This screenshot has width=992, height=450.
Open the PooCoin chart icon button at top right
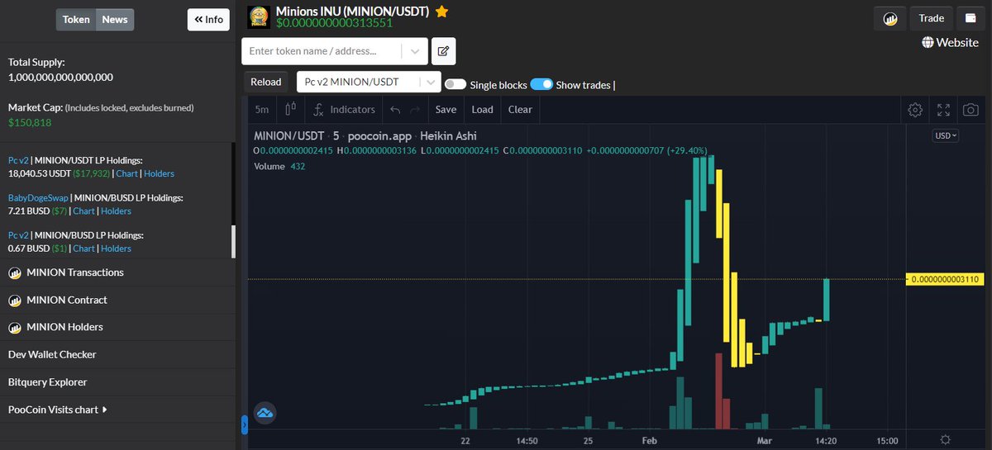click(890, 18)
